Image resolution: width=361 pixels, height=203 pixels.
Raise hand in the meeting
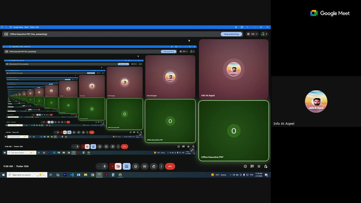coord(154,166)
